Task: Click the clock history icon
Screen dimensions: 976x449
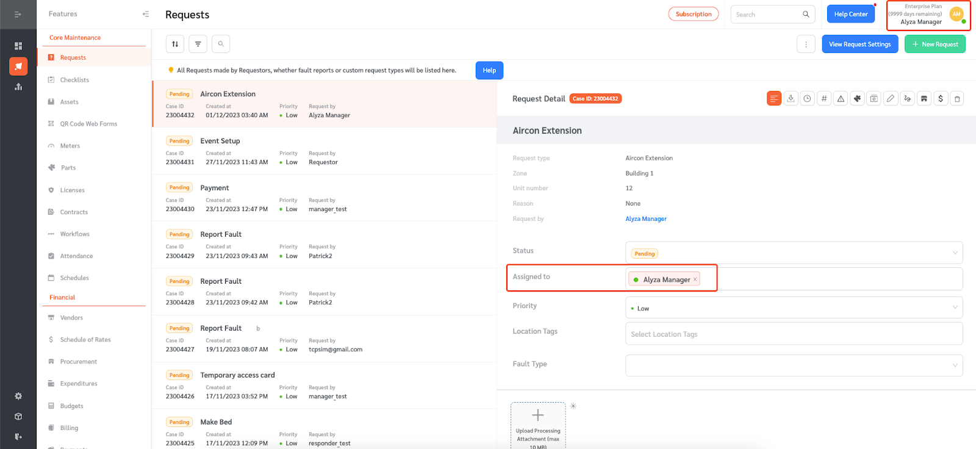Action: pyautogui.click(x=808, y=99)
